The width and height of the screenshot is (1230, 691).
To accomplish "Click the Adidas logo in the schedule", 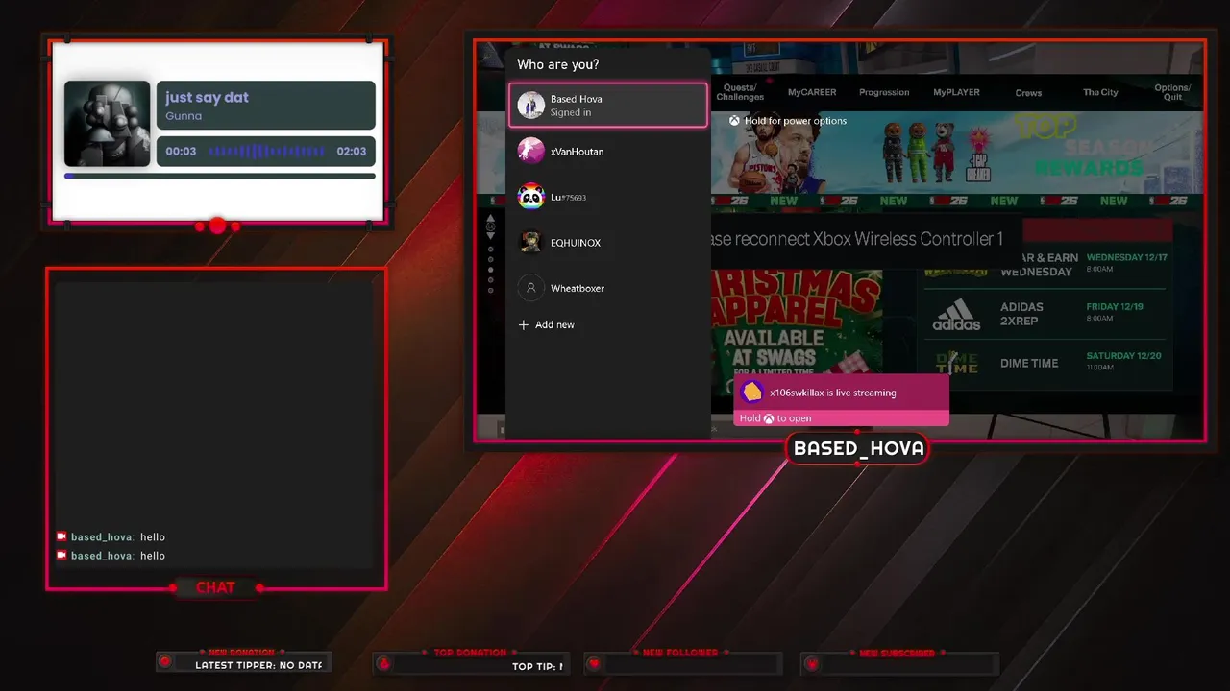I will coord(956,314).
